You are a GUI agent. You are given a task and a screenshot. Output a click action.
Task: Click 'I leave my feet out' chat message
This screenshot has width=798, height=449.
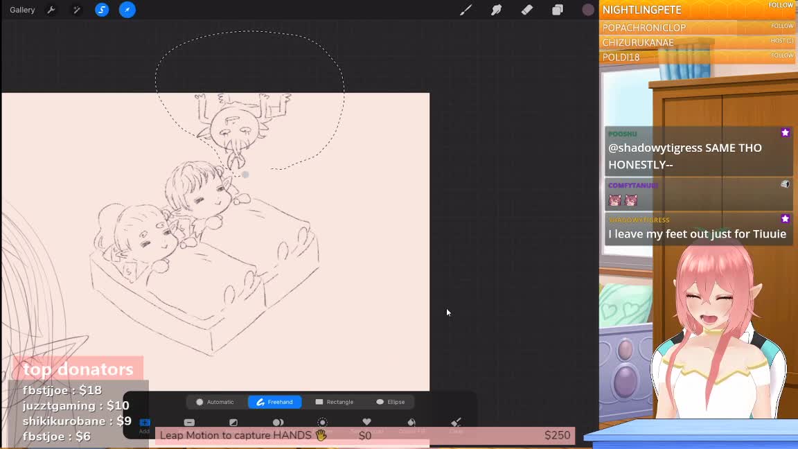pos(698,234)
